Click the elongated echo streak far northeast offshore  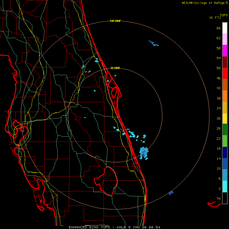153,43
